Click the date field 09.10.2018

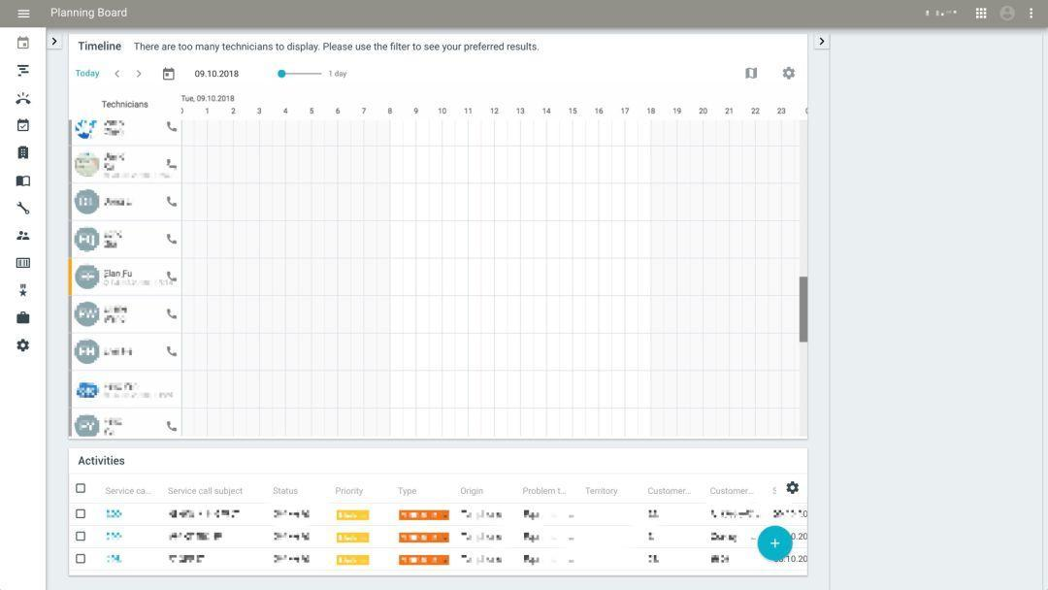pyautogui.click(x=216, y=74)
